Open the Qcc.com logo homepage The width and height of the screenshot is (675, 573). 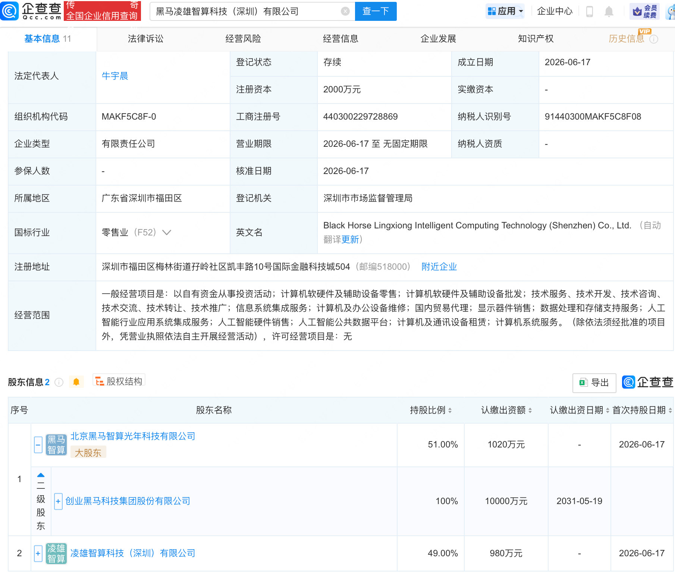pos(31,11)
